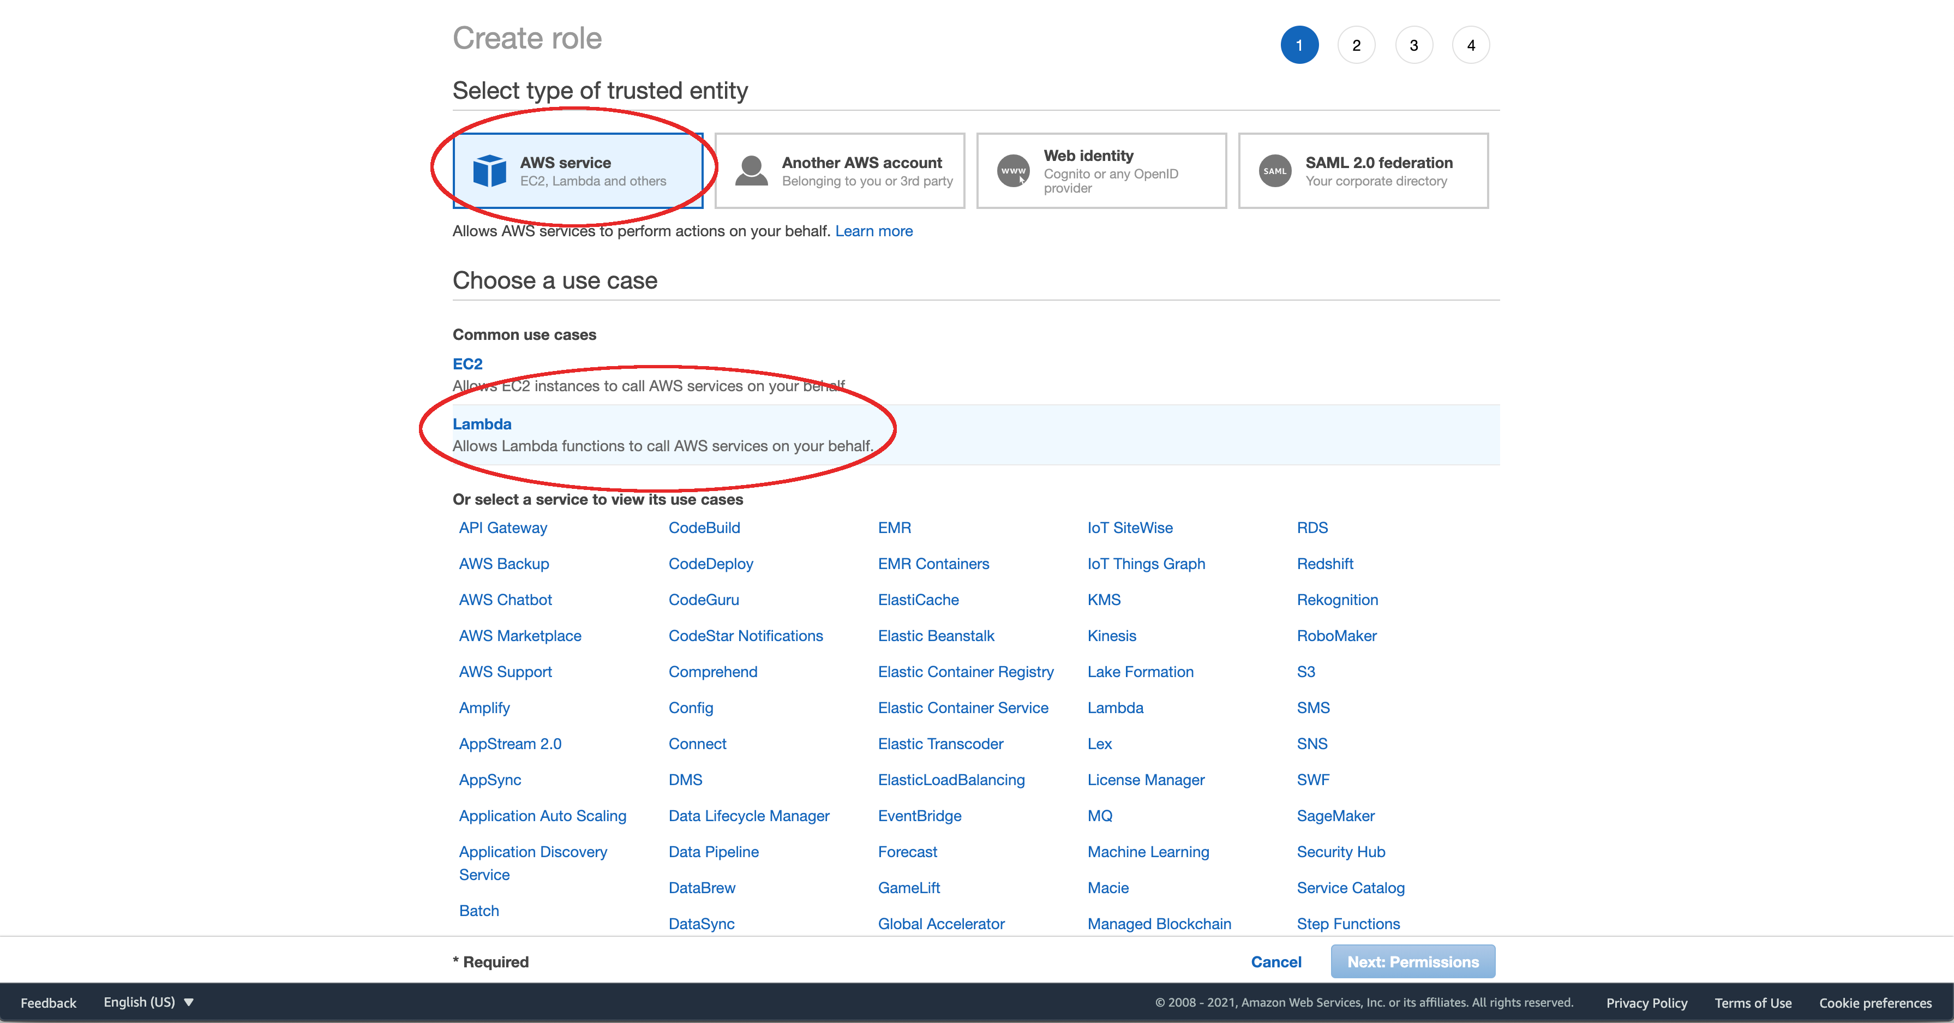Select AWS Backup service
The image size is (1954, 1023).
pyautogui.click(x=504, y=564)
